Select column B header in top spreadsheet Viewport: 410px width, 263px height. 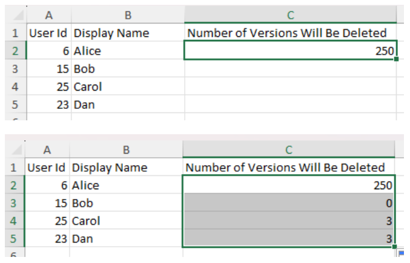[x=128, y=15]
